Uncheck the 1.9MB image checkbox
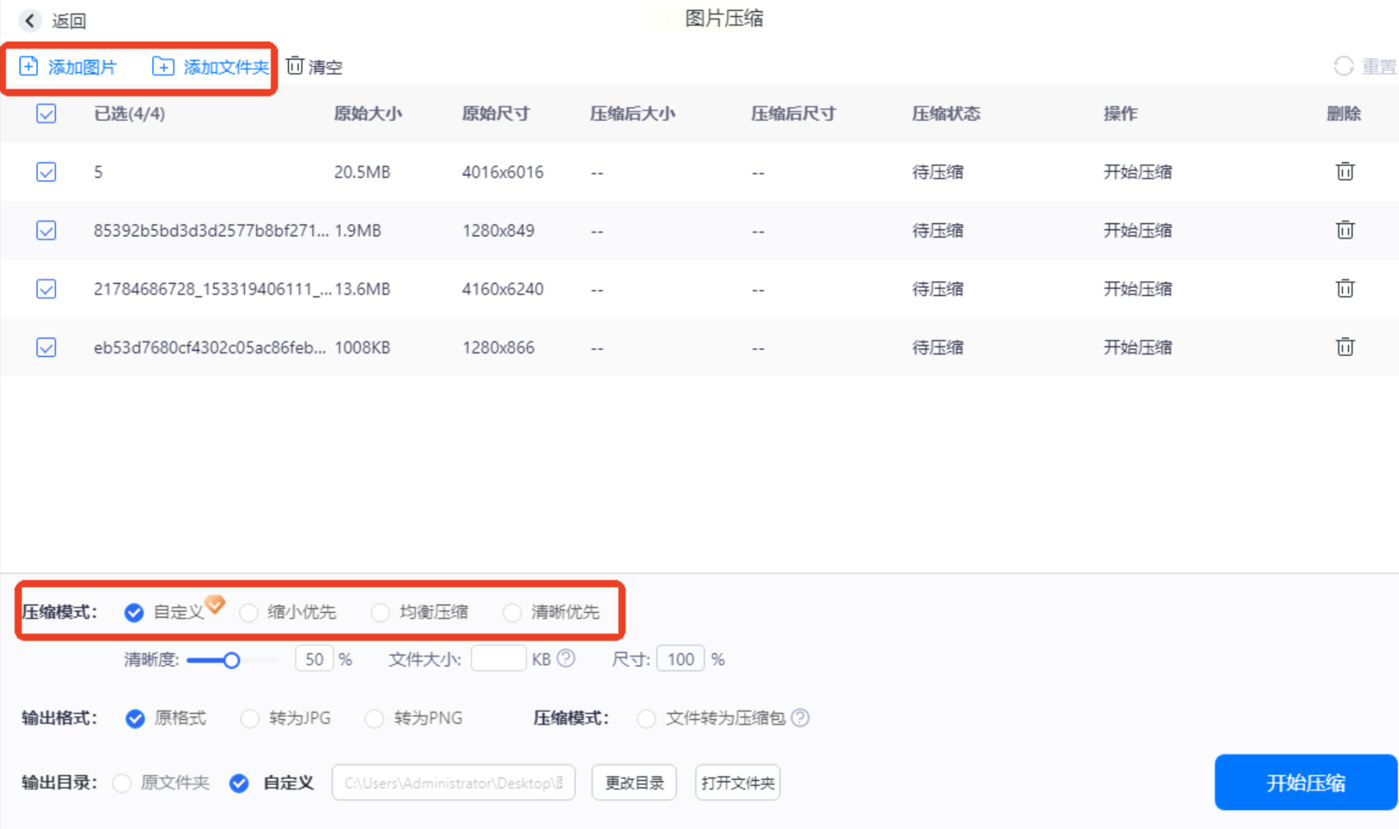Screen dimensions: 1399x829 46,230
